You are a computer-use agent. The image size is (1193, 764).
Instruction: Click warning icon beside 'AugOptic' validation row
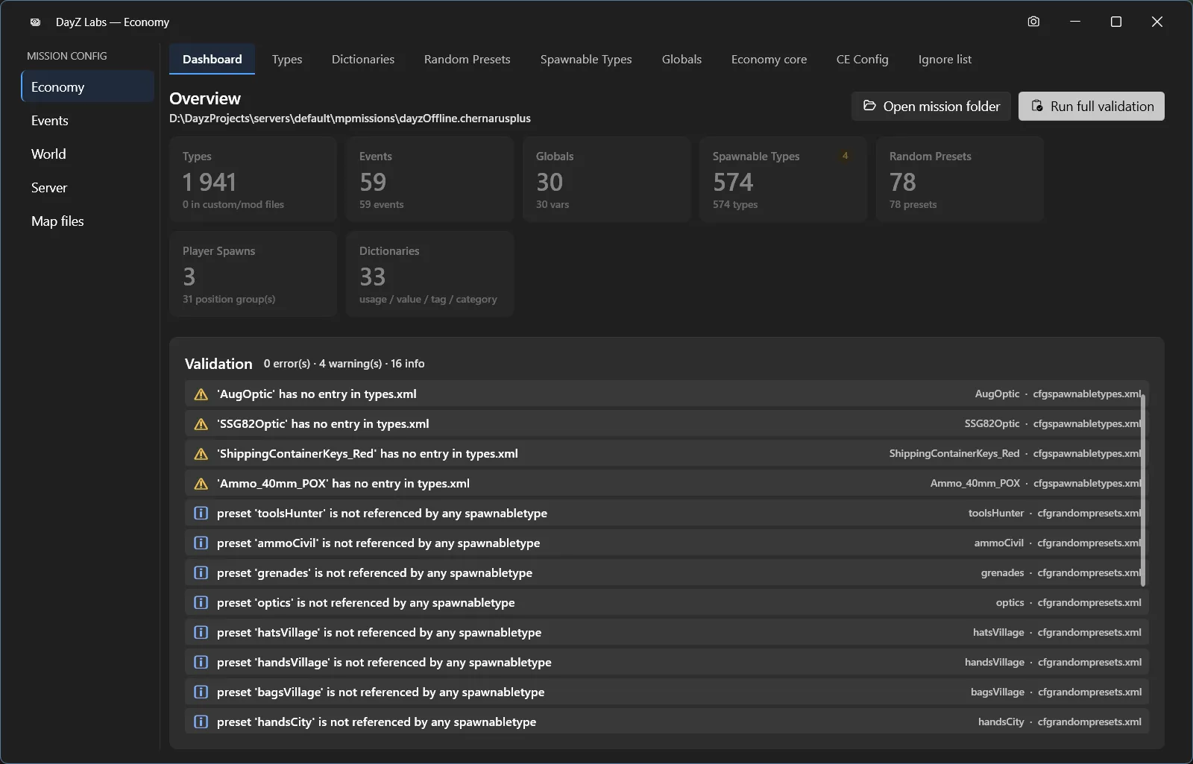201,394
